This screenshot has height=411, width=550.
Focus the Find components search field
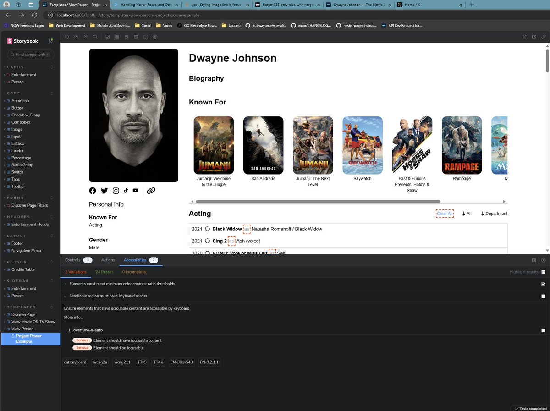(x=30, y=55)
